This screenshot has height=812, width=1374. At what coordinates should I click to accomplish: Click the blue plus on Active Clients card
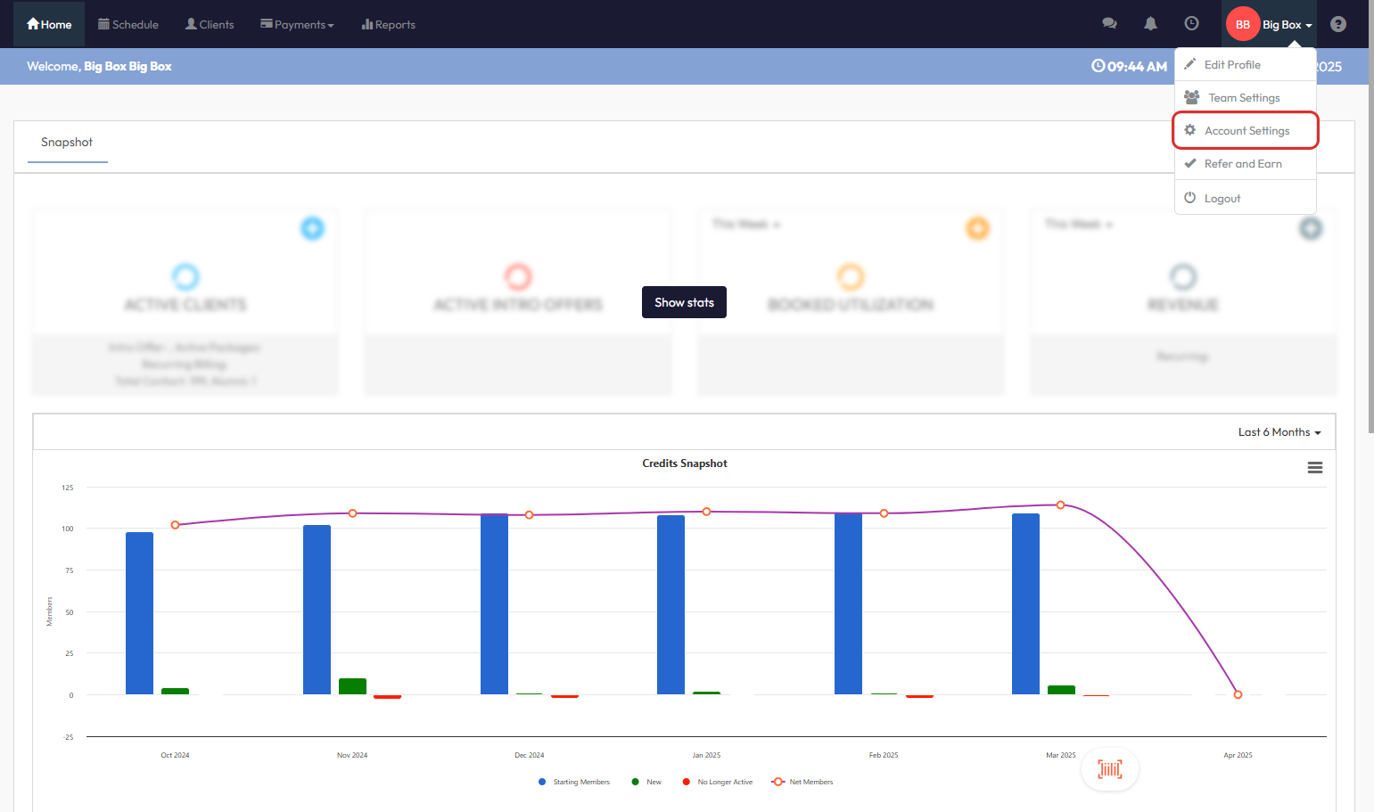click(312, 228)
